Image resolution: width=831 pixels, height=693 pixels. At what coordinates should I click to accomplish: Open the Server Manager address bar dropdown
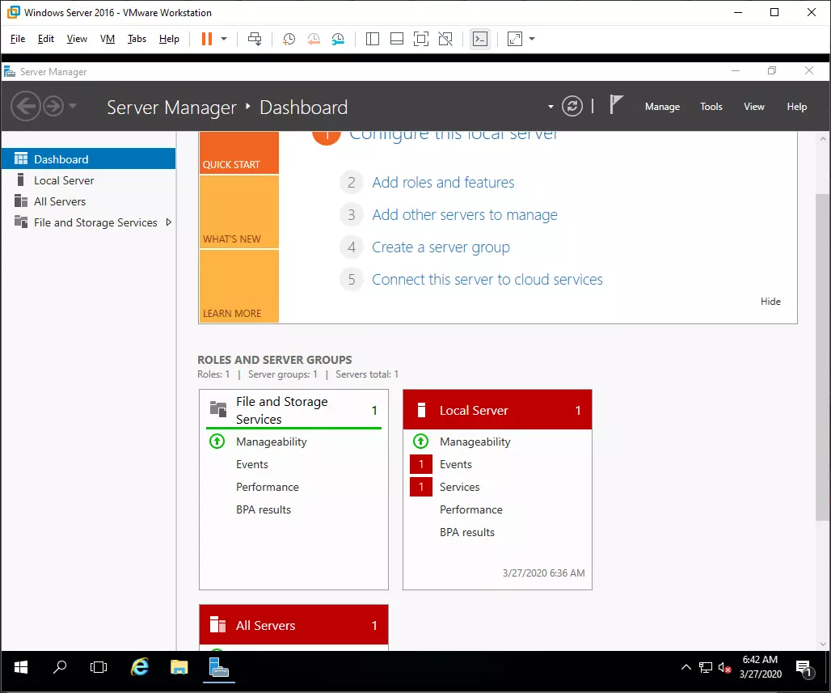(x=550, y=107)
